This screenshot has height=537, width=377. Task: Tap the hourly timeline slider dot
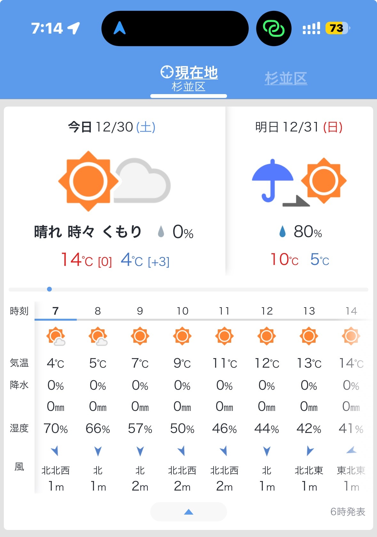49,289
